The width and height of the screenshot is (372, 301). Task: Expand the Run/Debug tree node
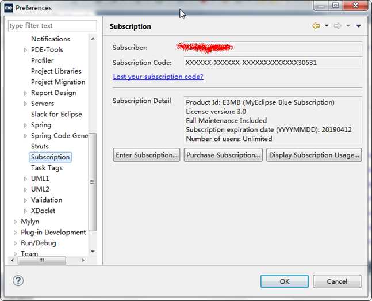coord(15,243)
